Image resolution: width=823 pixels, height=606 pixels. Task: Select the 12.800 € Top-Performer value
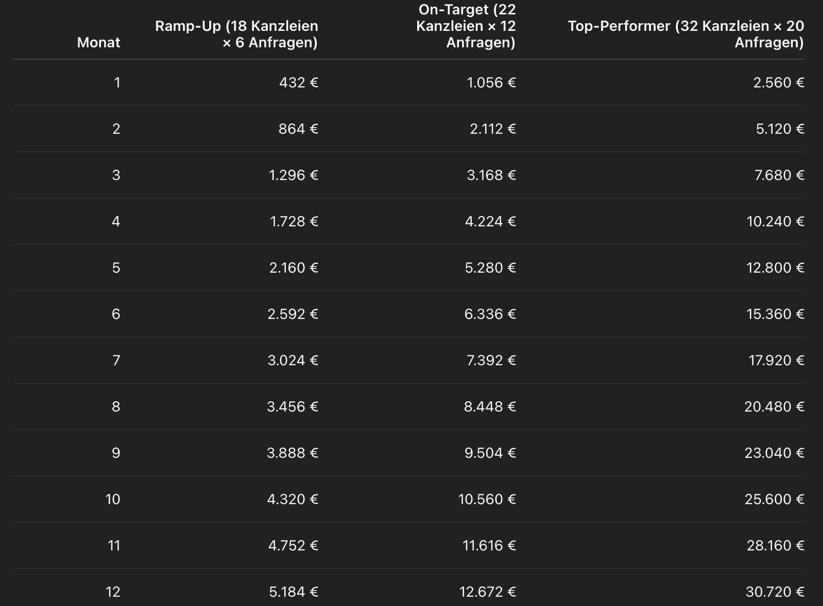pyautogui.click(x=775, y=268)
